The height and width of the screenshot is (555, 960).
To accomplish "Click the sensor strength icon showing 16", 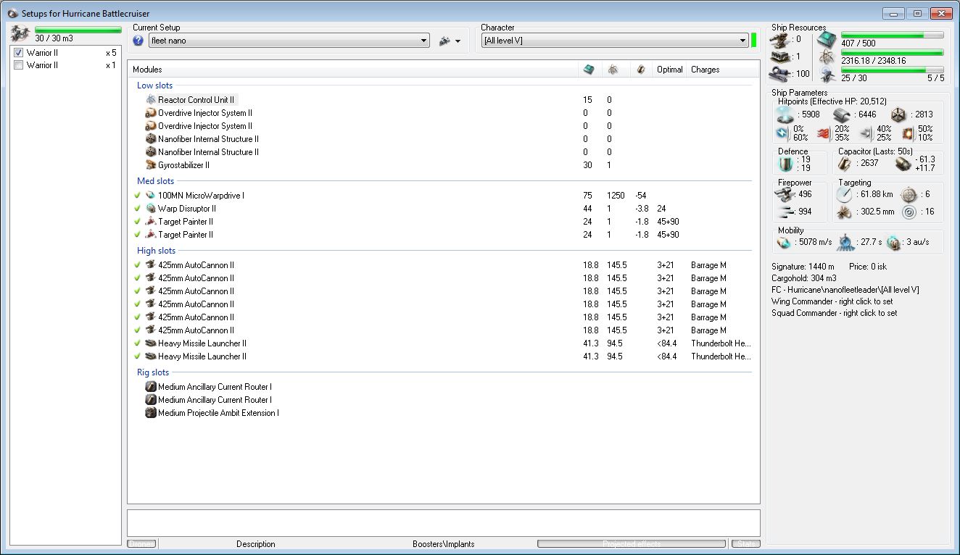I will pyautogui.click(x=909, y=212).
